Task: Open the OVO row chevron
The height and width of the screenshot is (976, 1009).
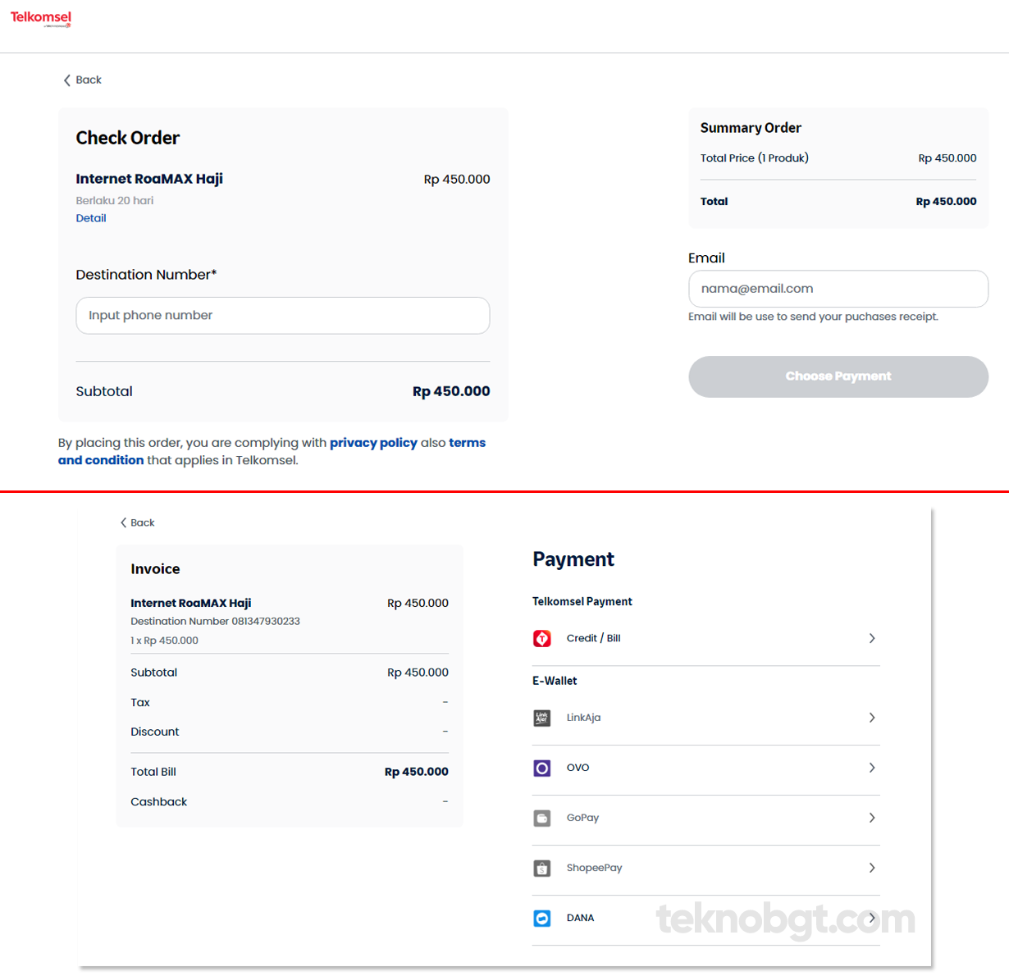Action: pyautogui.click(x=872, y=768)
